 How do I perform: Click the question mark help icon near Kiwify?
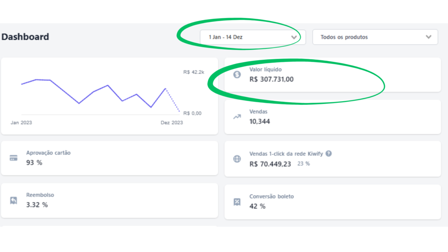(329, 154)
